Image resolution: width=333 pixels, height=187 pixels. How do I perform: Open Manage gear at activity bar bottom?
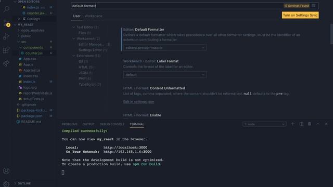tap(6, 184)
